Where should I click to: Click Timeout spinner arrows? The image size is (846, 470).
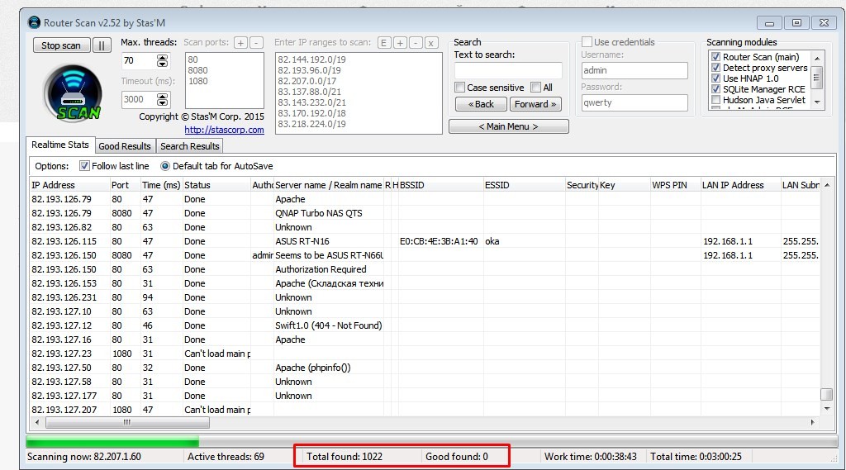point(162,99)
